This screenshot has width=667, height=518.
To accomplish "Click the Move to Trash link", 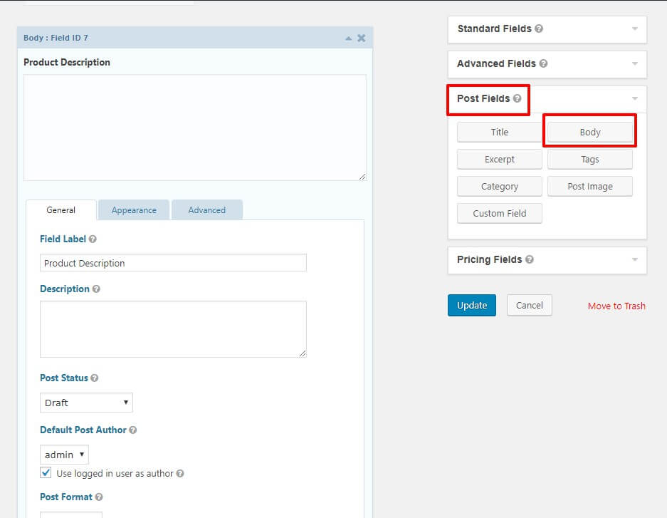I will [616, 305].
